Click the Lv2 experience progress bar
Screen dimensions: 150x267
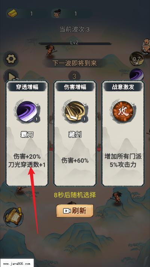point(75,43)
